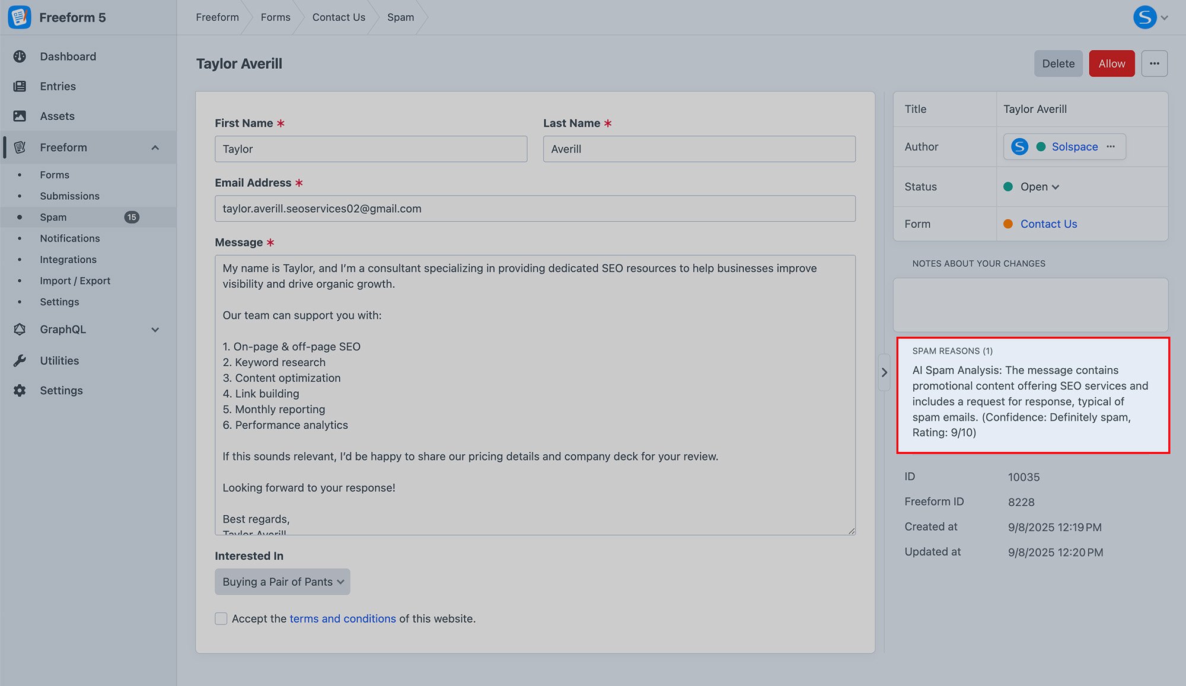Open the three-dots actions menu beside Allow
The width and height of the screenshot is (1186, 686).
coord(1154,63)
